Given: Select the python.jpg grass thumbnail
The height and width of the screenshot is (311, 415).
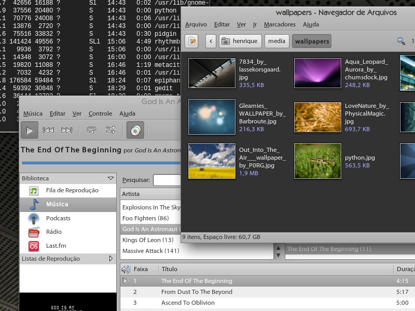Looking at the screenshot, I should tap(317, 161).
